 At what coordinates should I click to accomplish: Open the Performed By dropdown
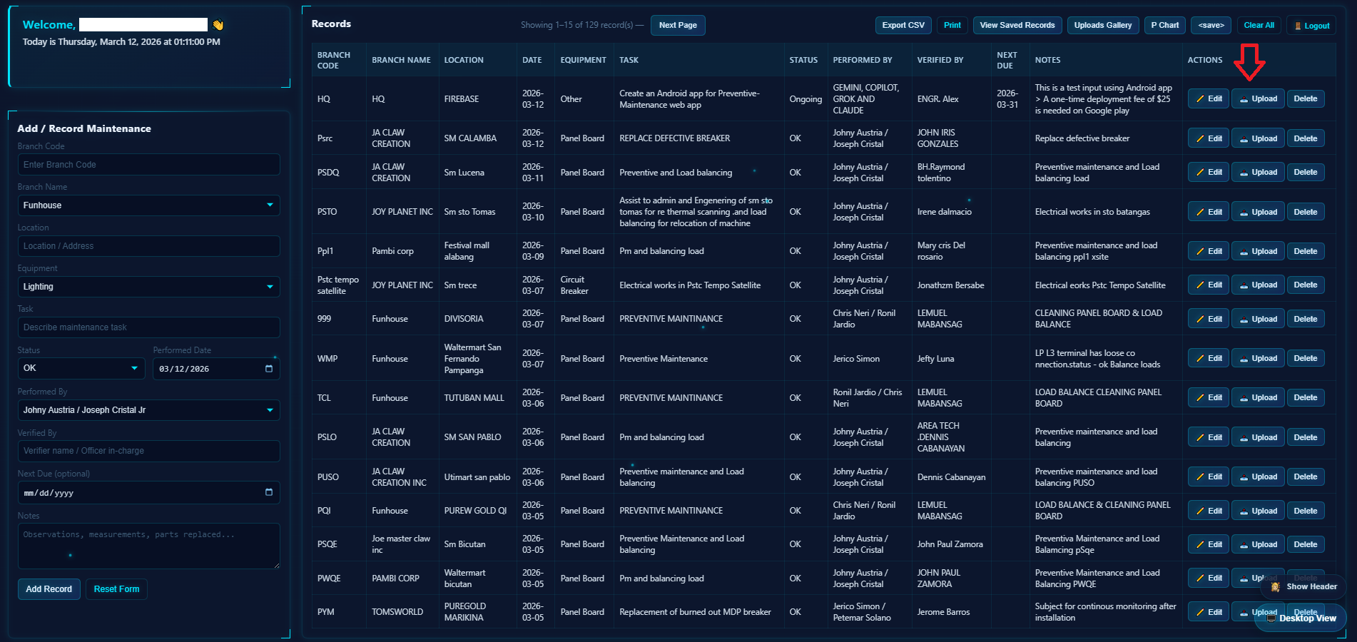(x=148, y=410)
